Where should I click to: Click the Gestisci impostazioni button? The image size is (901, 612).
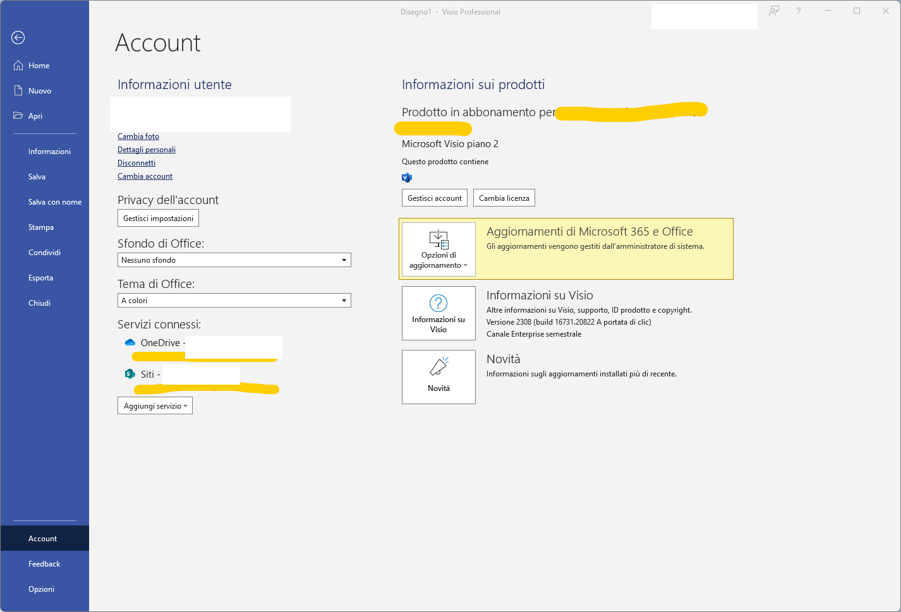click(158, 219)
